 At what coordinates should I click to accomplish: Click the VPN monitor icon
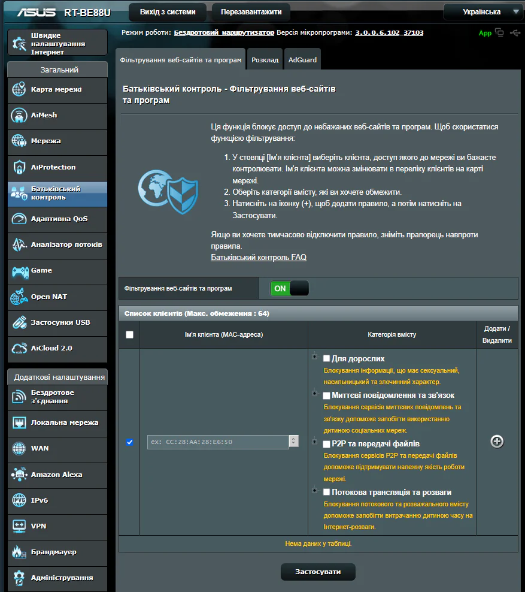click(x=19, y=526)
